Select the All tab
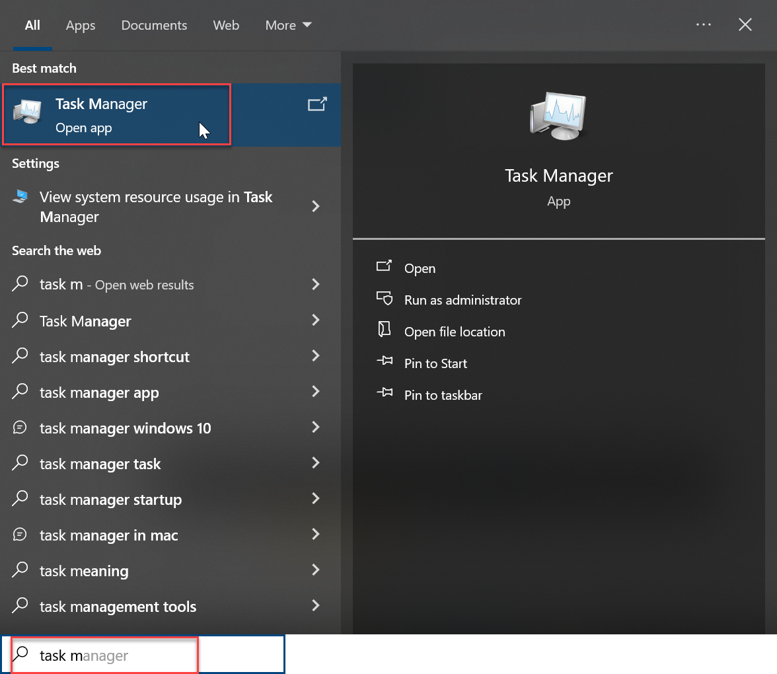Image resolution: width=777 pixels, height=674 pixels. (x=33, y=25)
